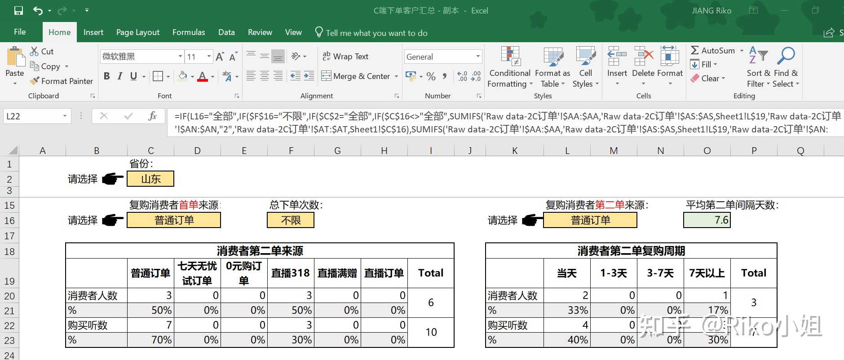Apply the red Font Color A
Screen dimensions: 844x360
pos(203,76)
